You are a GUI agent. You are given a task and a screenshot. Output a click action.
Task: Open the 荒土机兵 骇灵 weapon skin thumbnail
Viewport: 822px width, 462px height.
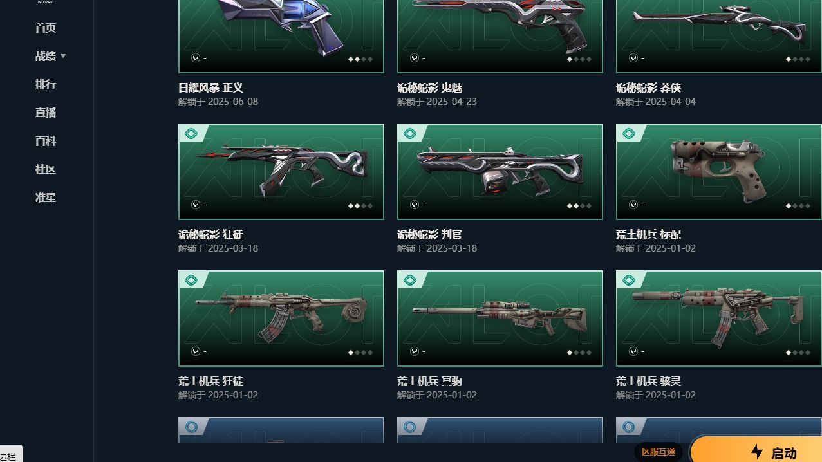(x=719, y=319)
